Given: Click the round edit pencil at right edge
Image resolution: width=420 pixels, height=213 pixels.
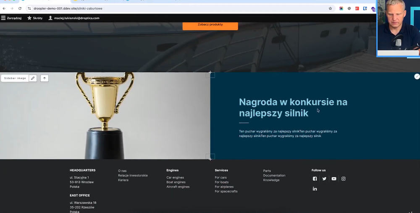Looking at the screenshot, I should coord(417,77).
